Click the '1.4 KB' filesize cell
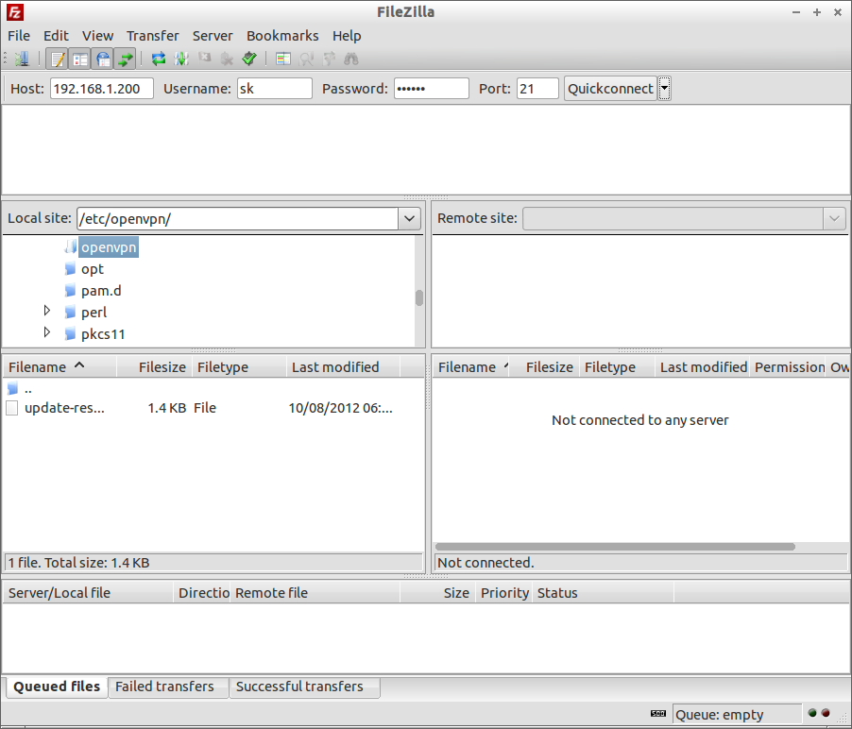 click(167, 408)
